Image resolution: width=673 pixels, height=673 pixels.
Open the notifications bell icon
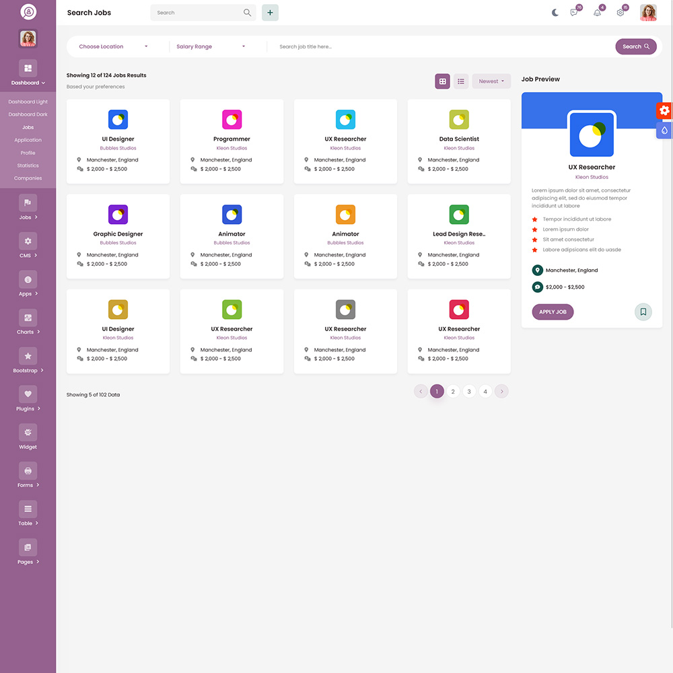pyautogui.click(x=597, y=12)
